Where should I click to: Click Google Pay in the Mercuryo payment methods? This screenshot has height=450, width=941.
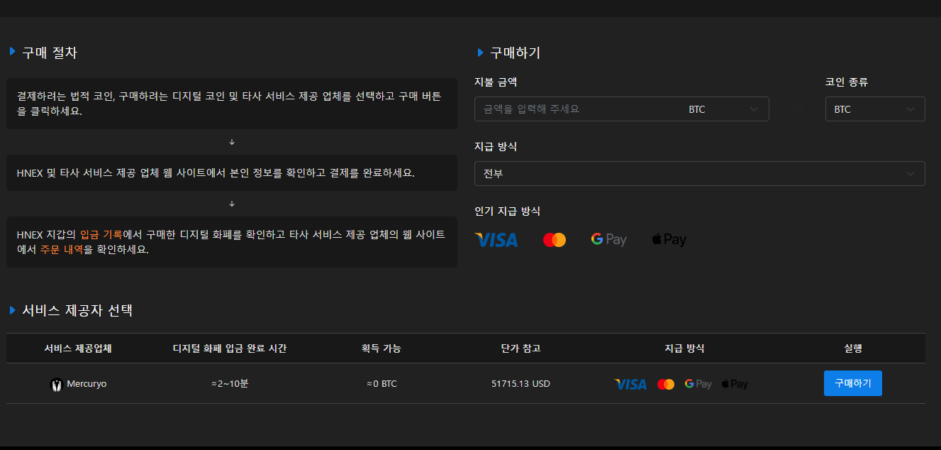click(698, 383)
